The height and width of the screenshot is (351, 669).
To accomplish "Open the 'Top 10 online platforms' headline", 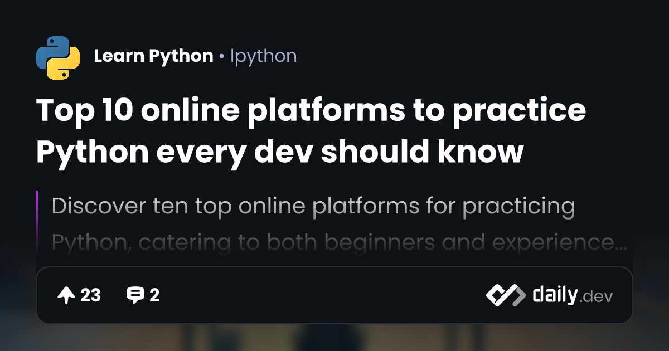I will pyautogui.click(x=311, y=111).
